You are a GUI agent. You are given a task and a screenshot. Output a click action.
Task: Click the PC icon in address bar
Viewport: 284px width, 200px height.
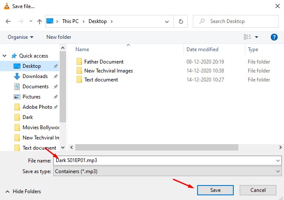coord(50,21)
